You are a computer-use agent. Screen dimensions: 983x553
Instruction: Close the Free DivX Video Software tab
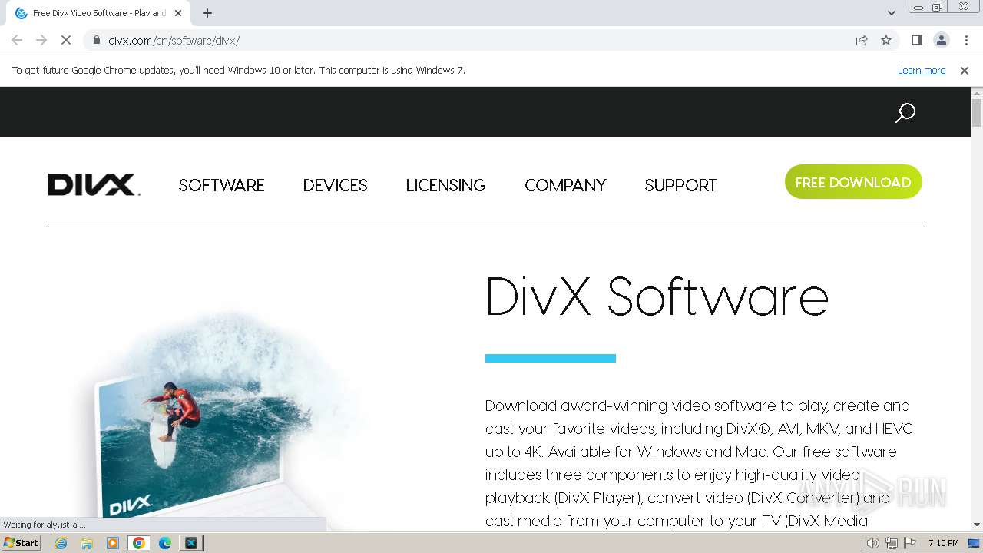coord(178,13)
